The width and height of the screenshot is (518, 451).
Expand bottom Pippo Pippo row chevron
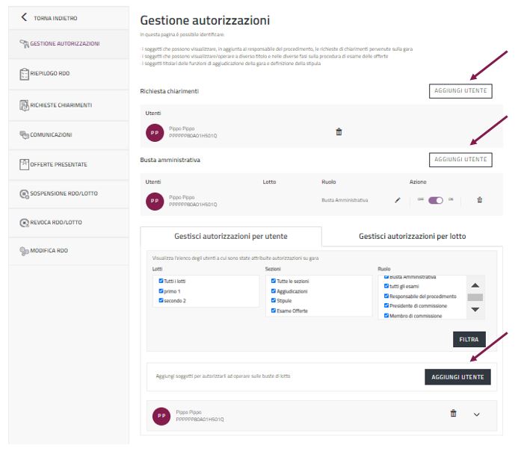(478, 414)
